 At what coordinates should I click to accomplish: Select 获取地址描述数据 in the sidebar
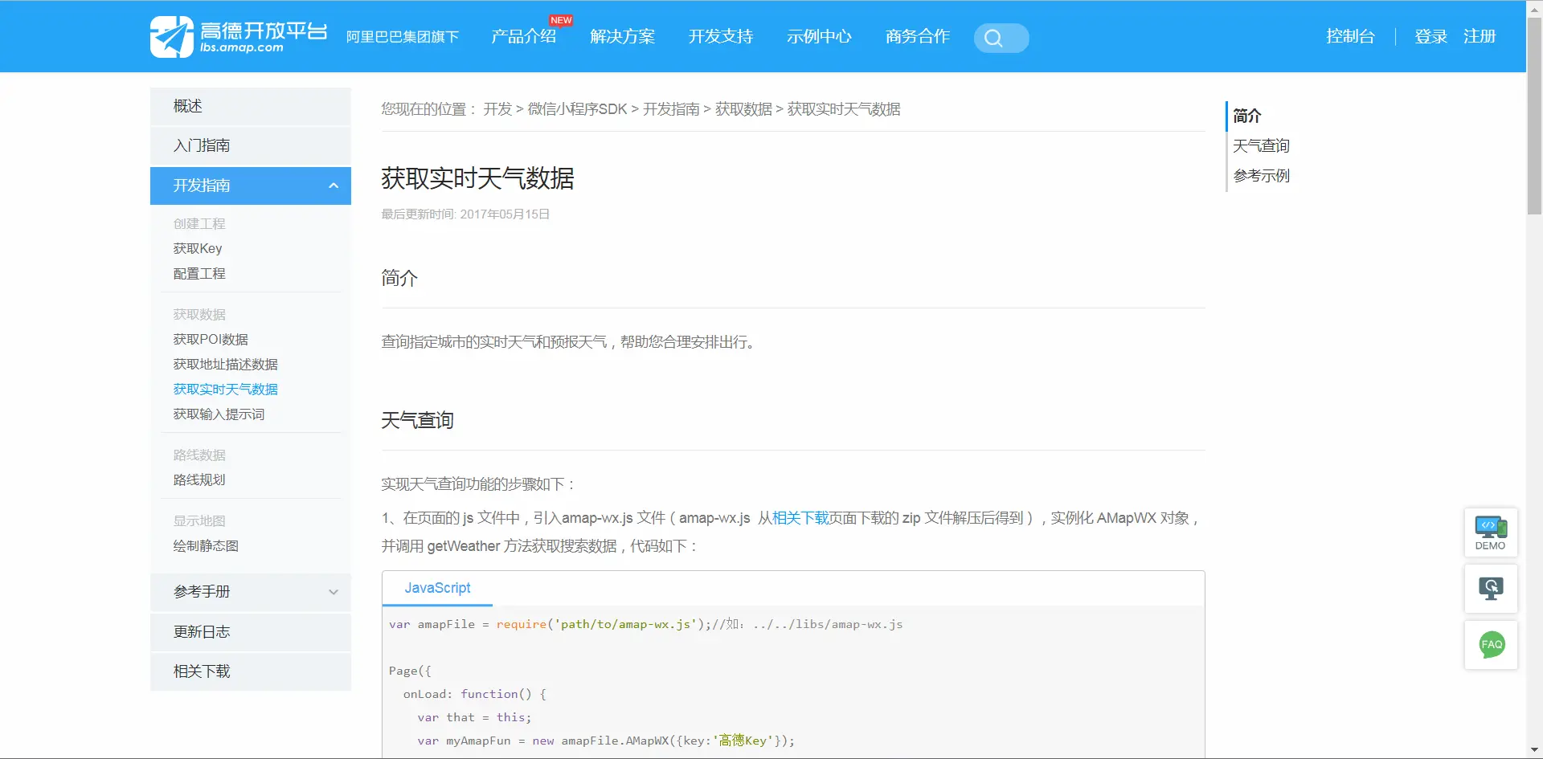(x=226, y=365)
